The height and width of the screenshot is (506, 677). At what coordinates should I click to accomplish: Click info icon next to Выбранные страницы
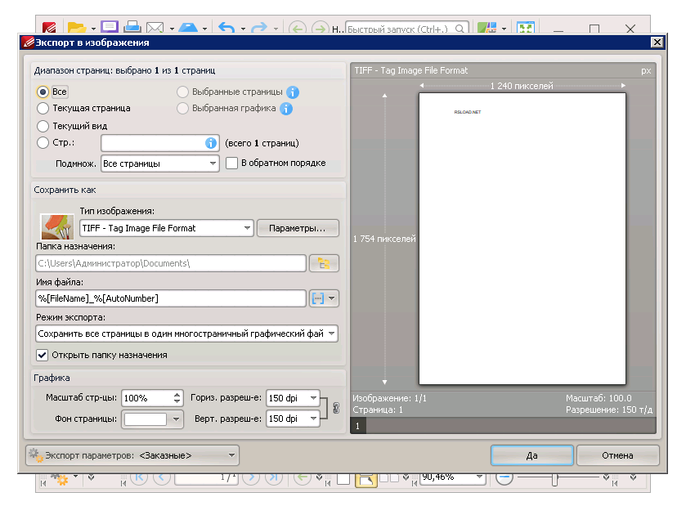pyautogui.click(x=292, y=92)
